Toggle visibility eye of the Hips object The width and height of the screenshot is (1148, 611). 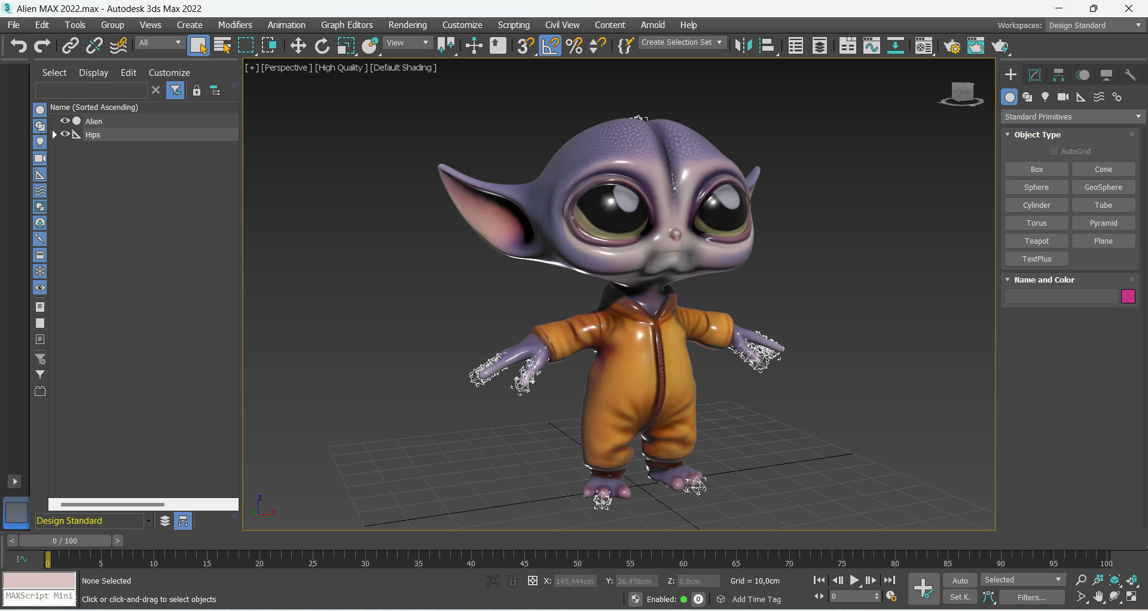65,134
